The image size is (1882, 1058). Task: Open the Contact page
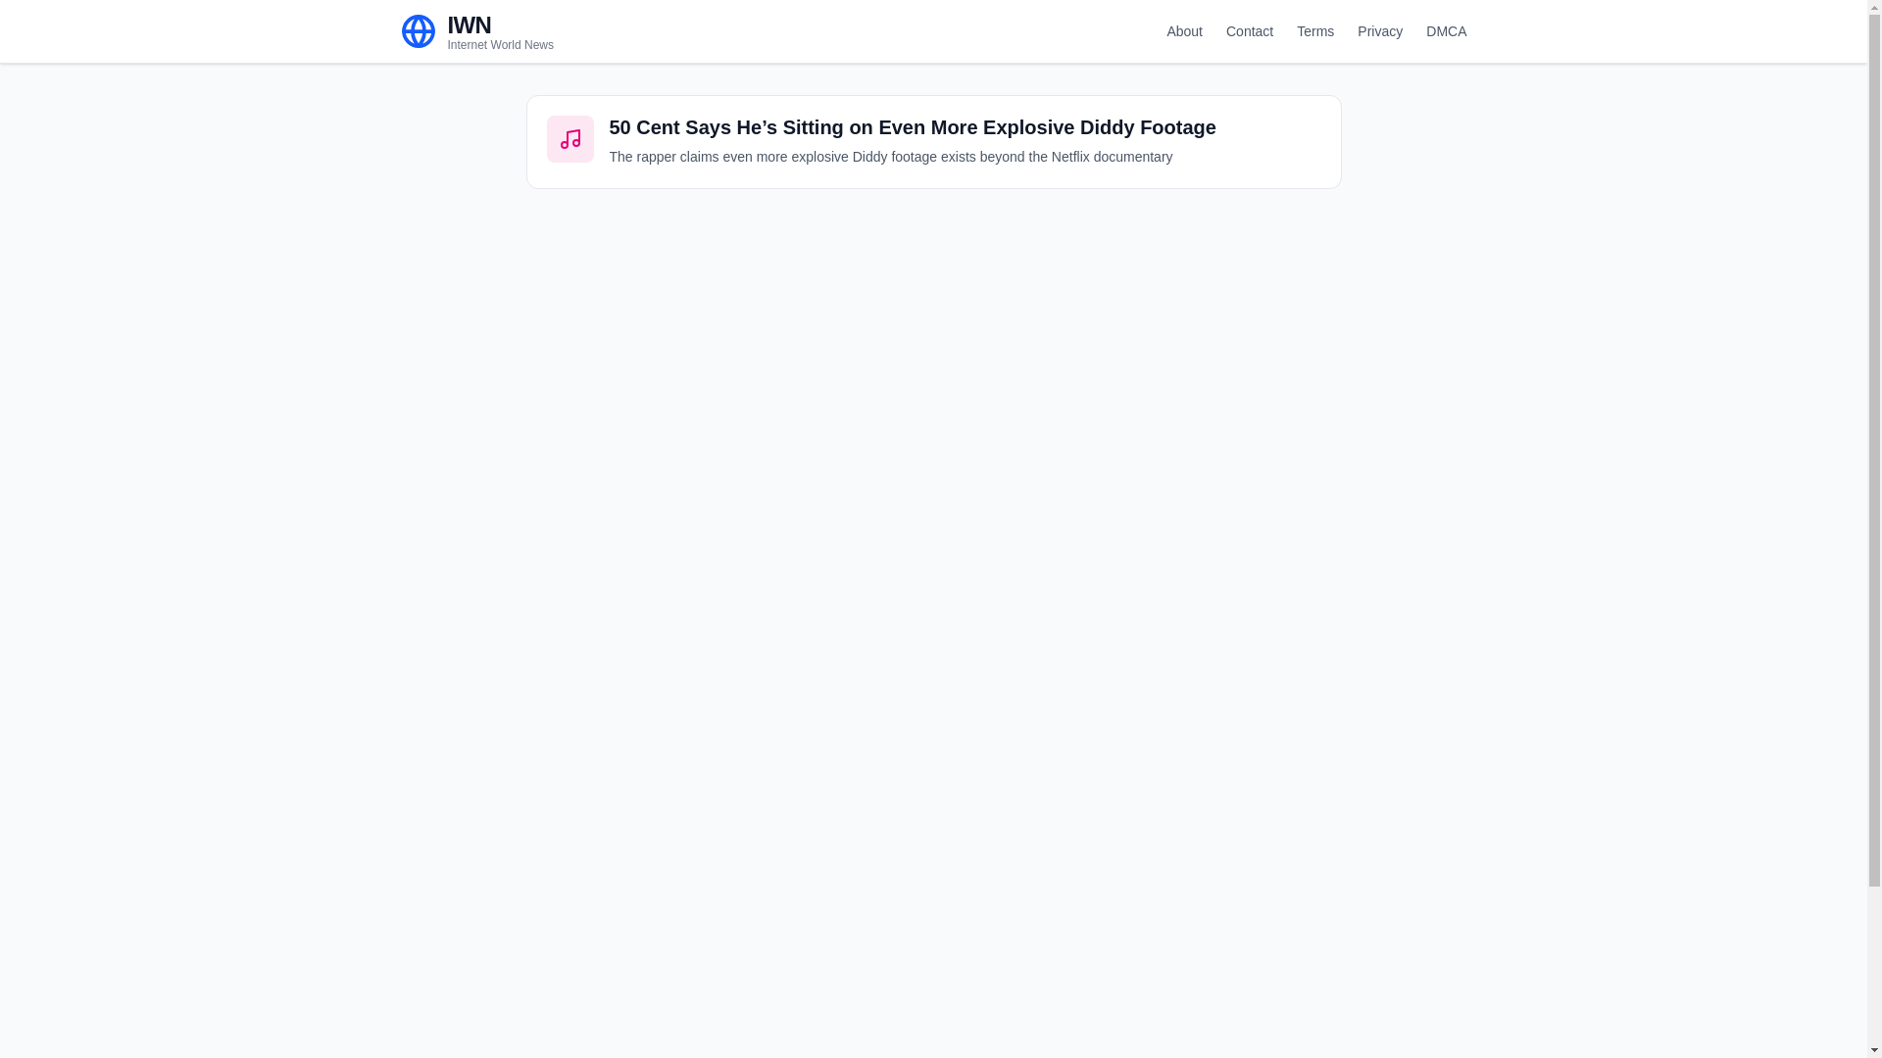pos(1250,31)
